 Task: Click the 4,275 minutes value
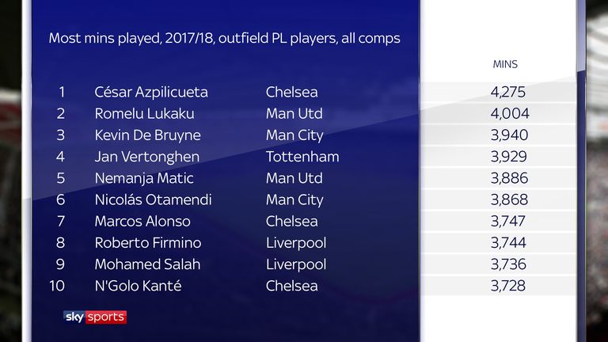click(508, 93)
